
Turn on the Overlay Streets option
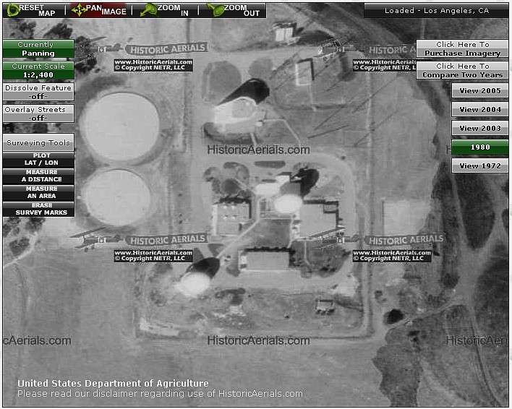[x=38, y=113]
